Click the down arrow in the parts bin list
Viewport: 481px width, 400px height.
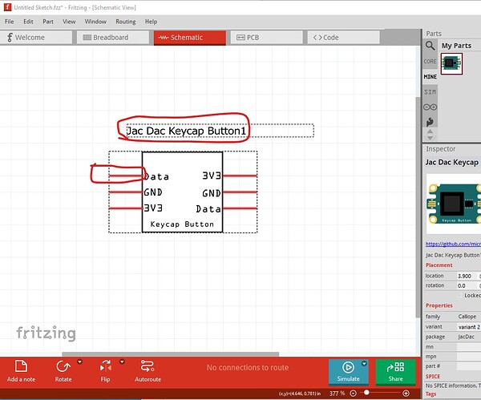tap(430, 138)
